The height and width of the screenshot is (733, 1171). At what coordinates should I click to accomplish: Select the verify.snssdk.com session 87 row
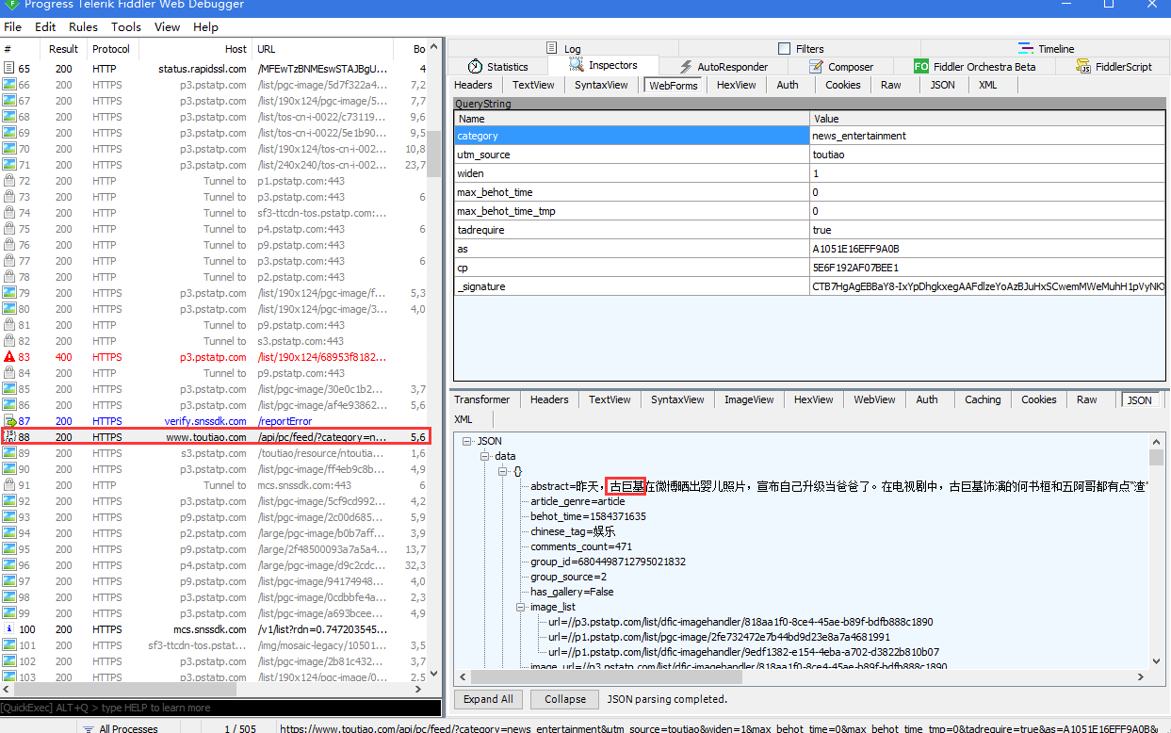[x=217, y=421]
